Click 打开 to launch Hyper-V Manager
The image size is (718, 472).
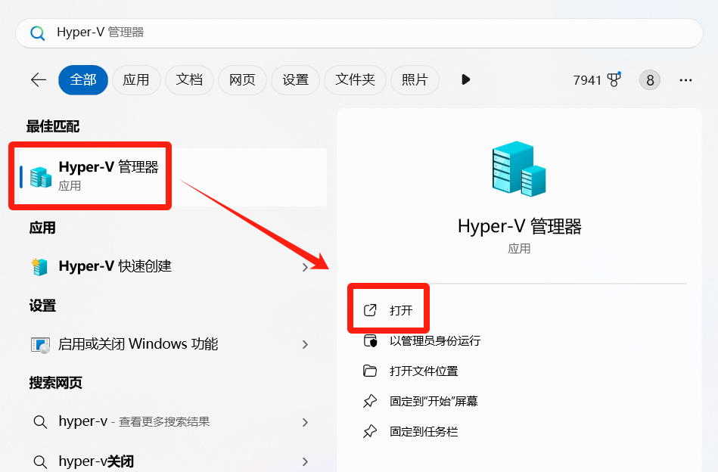401,311
